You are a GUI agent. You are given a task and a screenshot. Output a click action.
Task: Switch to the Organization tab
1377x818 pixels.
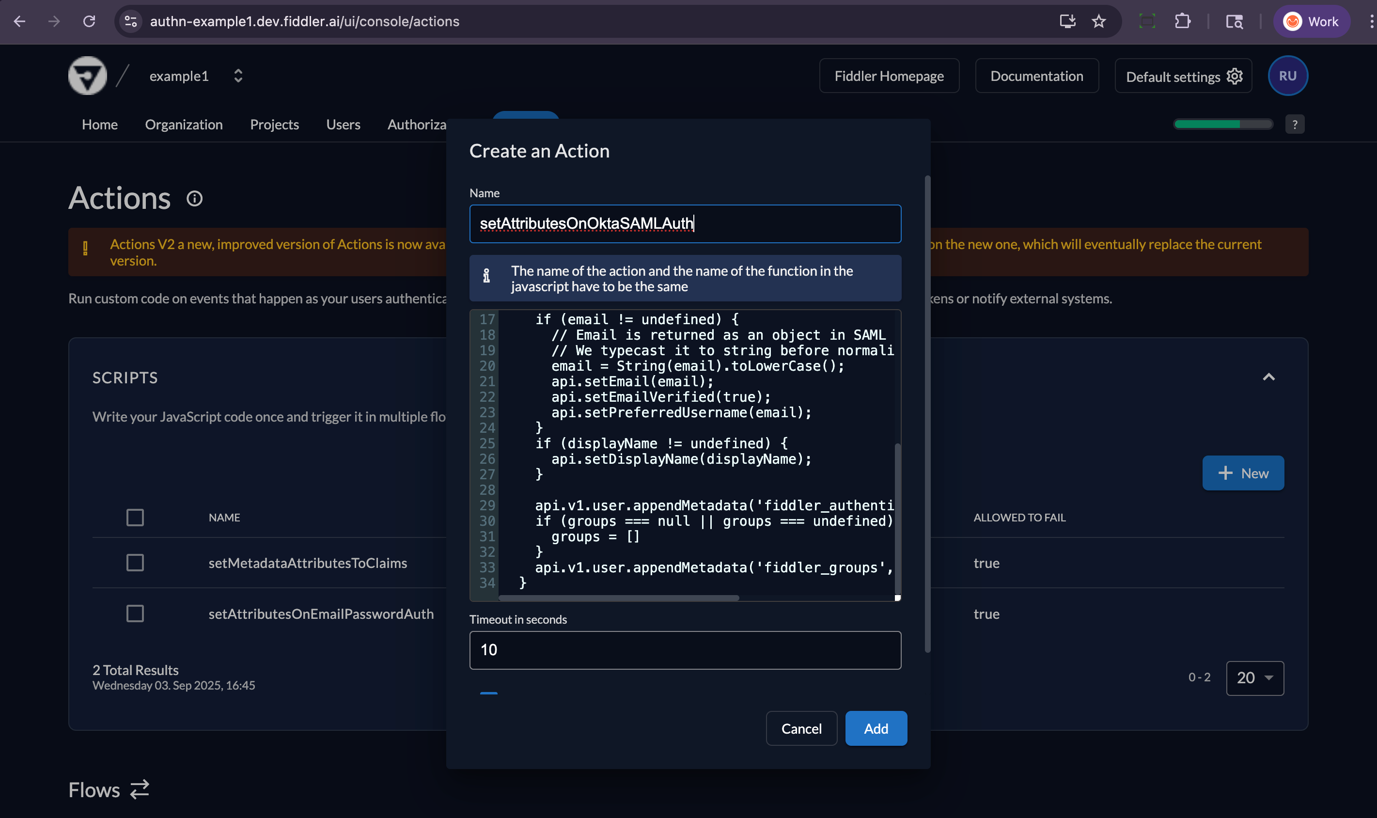pyautogui.click(x=184, y=124)
